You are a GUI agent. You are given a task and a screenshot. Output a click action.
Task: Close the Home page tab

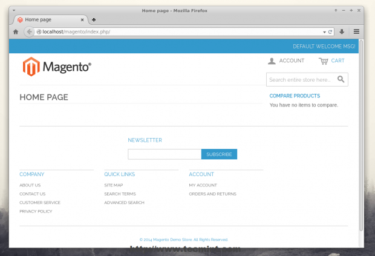tap(82, 20)
